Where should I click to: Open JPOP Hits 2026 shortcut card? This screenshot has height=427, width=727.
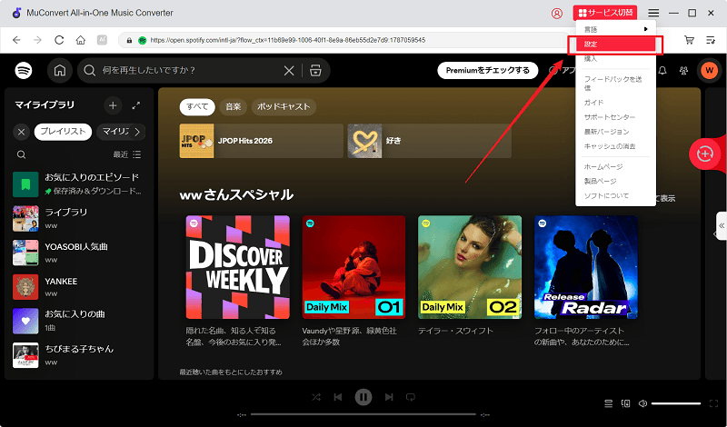(262, 141)
